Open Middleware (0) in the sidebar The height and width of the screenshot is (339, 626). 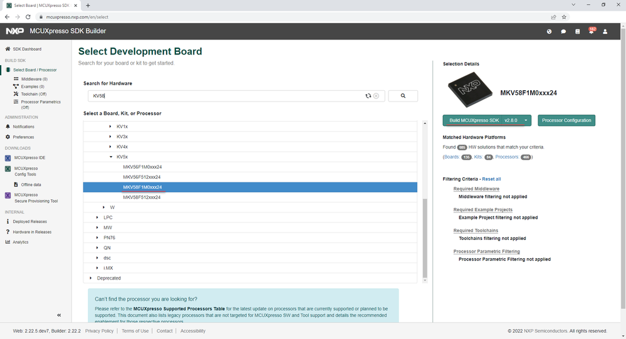tap(34, 79)
